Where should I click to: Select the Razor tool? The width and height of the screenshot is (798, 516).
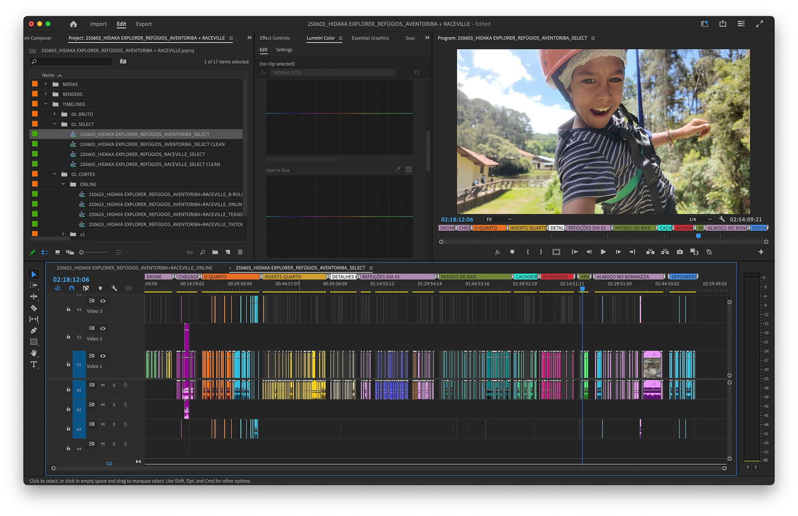34,308
